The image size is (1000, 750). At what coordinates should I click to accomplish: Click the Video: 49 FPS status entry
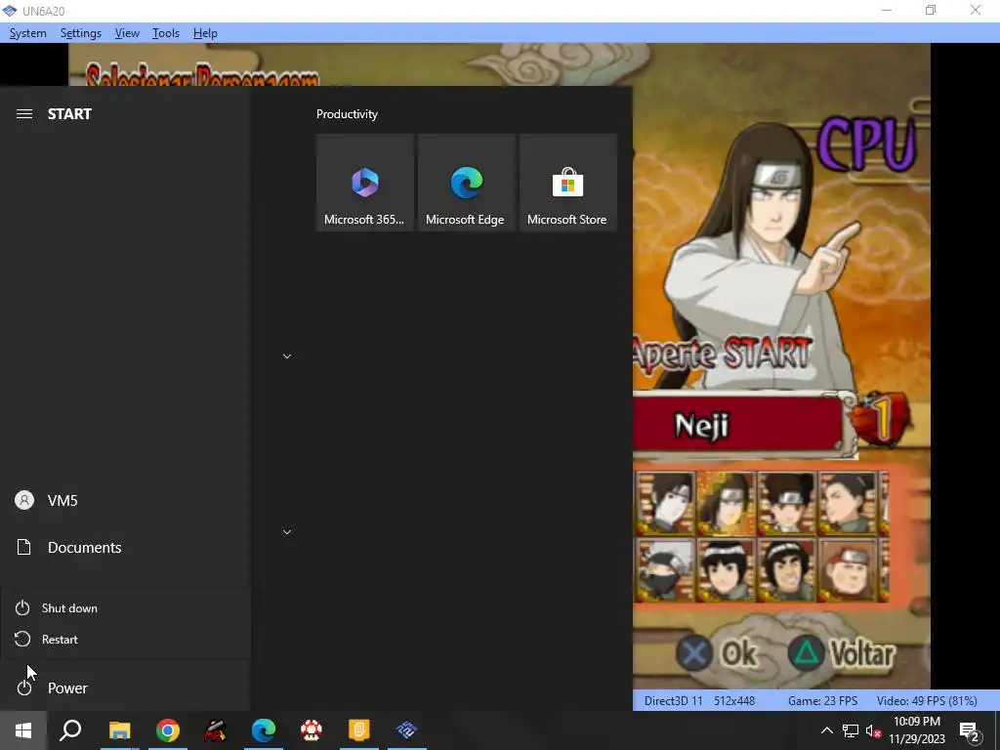[926, 701]
